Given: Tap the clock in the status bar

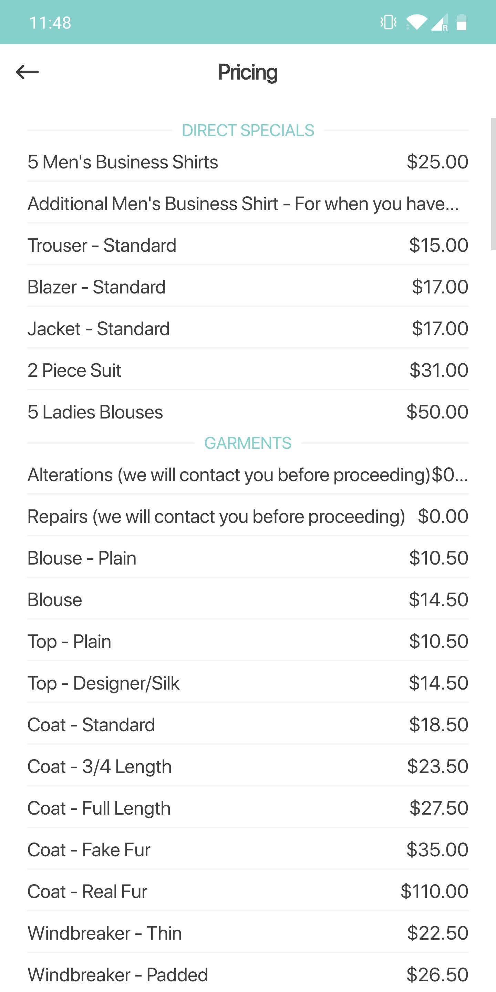Looking at the screenshot, I should pos(50,23).
